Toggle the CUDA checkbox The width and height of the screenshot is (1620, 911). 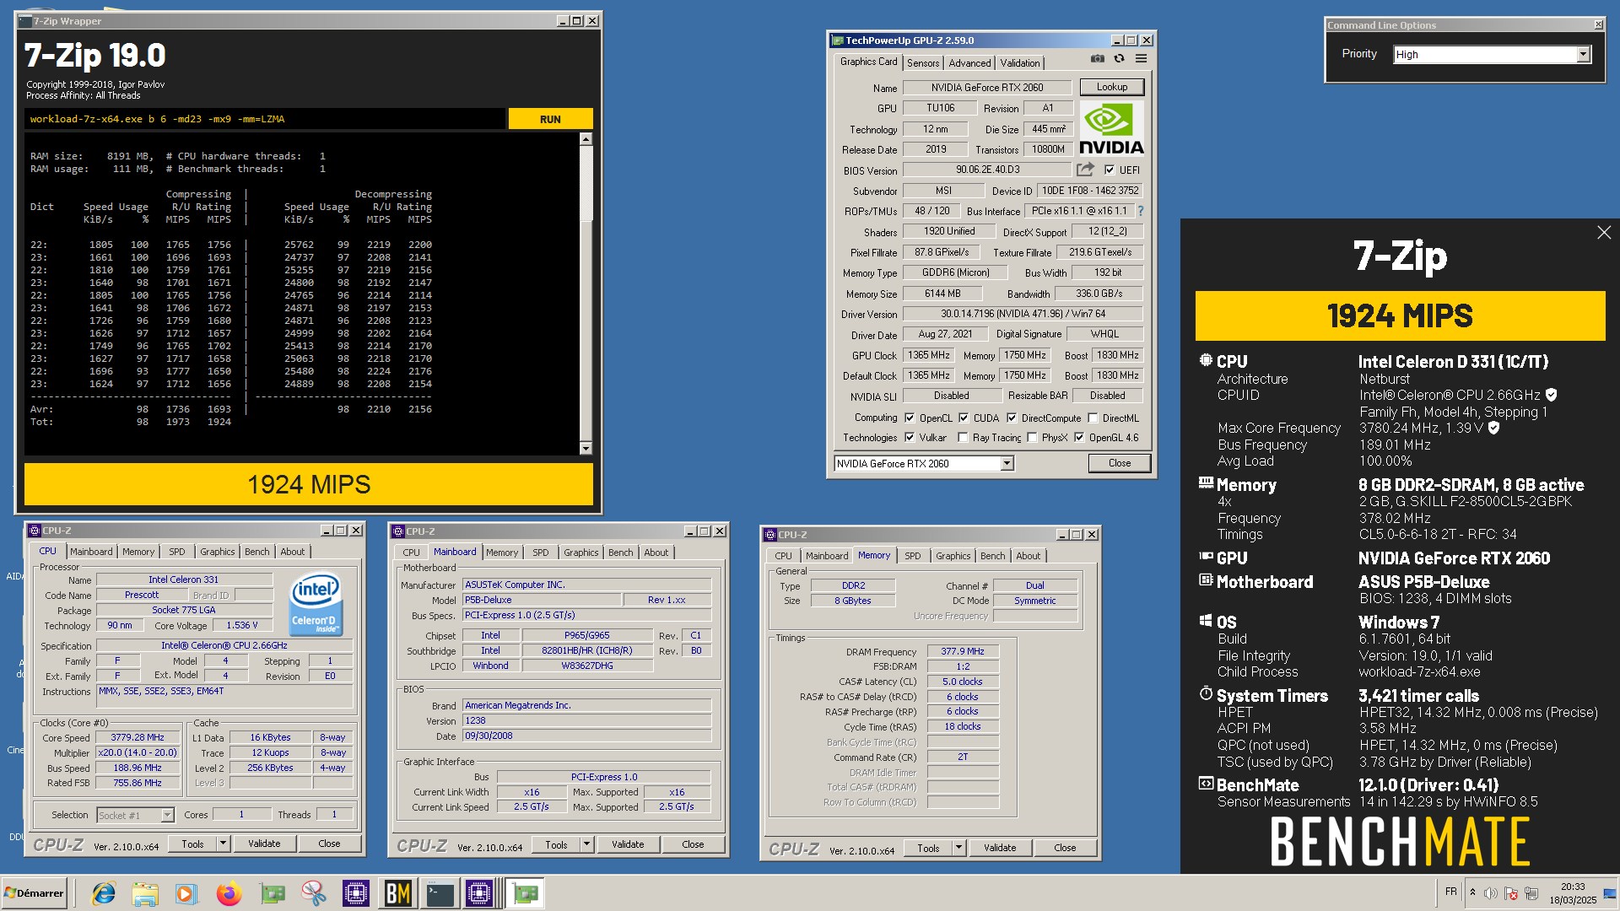click(x=963, y=418)
